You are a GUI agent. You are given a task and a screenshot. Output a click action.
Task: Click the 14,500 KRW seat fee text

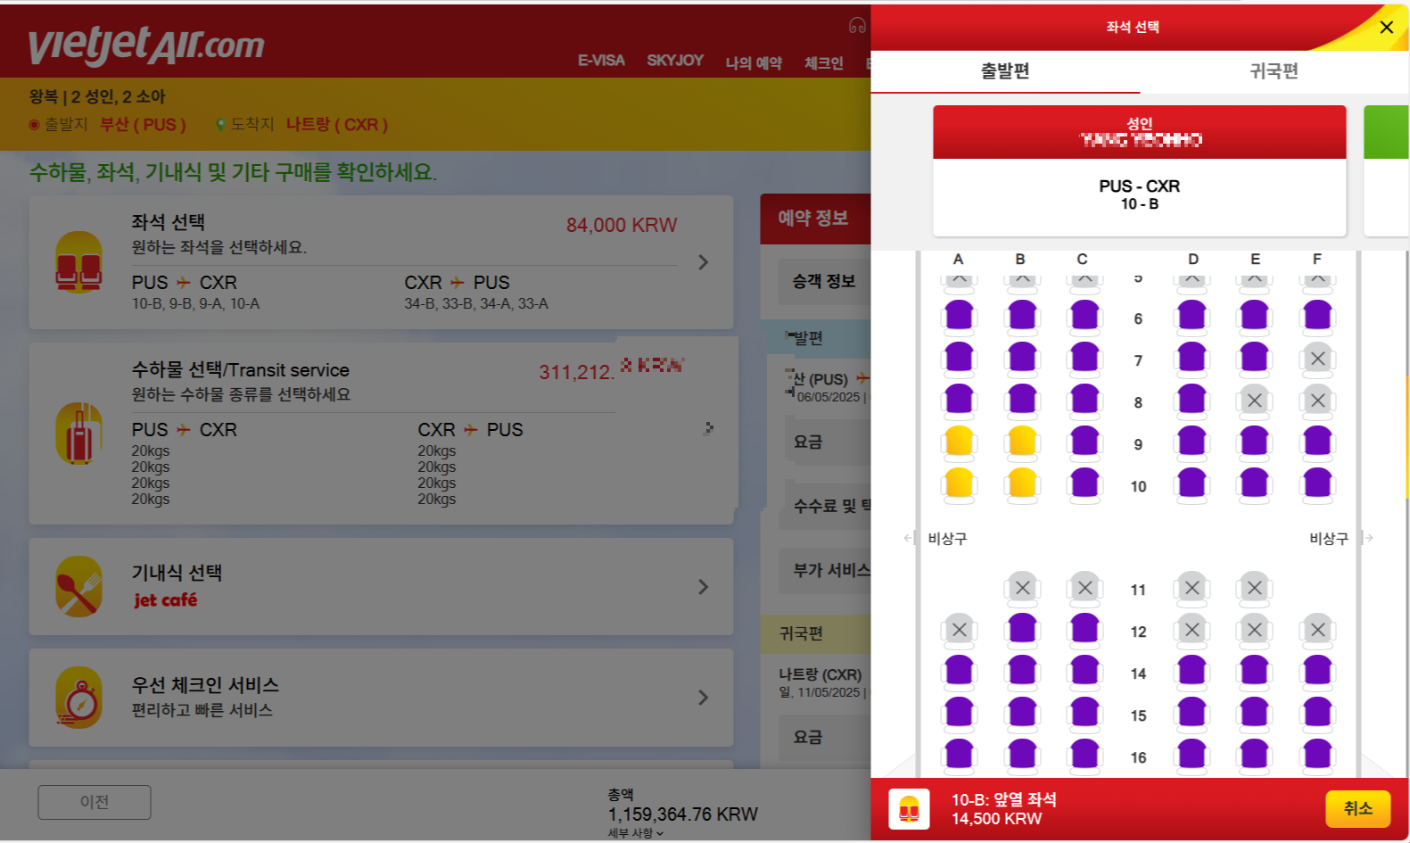click(x=996, y=819)
